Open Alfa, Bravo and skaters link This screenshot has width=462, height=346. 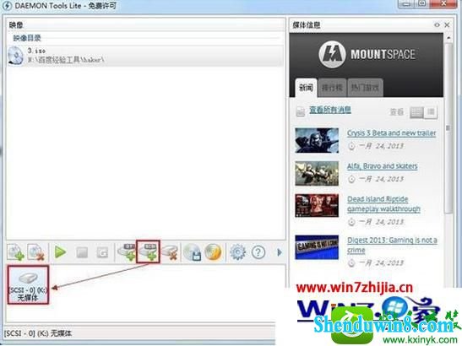pos(382,166)
